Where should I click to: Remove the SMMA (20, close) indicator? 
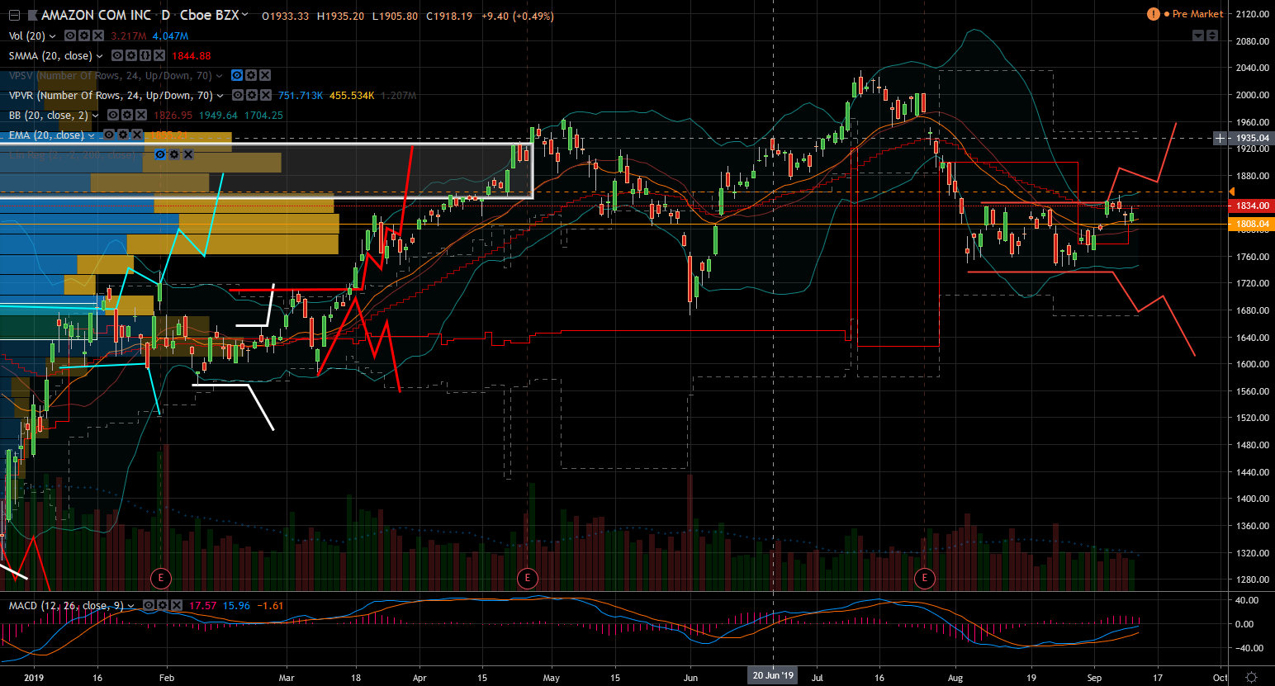[159, 56]
